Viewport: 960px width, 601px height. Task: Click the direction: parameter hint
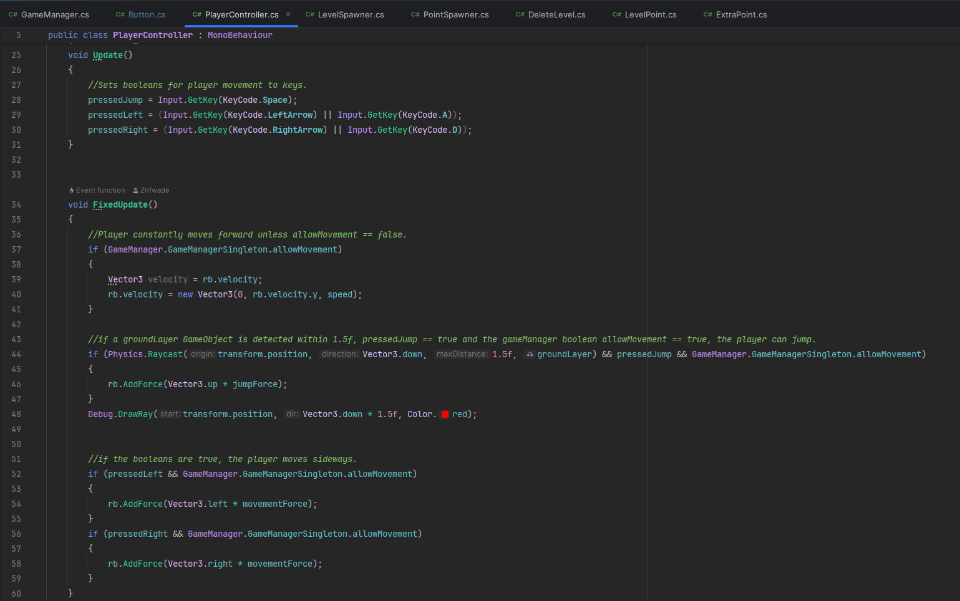click(x=340, y=354)
